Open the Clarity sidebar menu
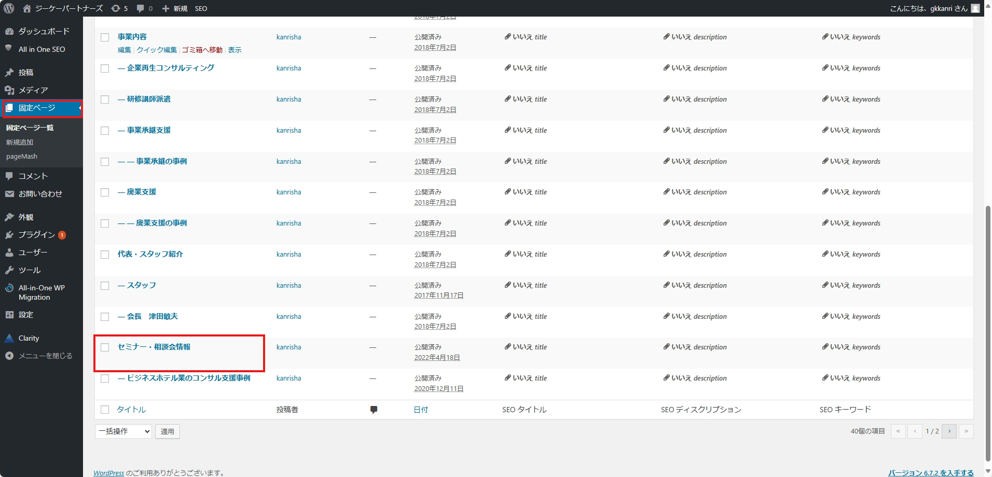Image resolution: width=992 pixels, height=477 pixels. click(x=29, y=338)
